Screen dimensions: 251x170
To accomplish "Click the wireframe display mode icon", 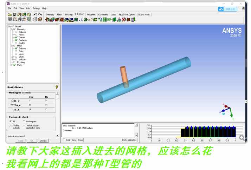I will 35,19.
